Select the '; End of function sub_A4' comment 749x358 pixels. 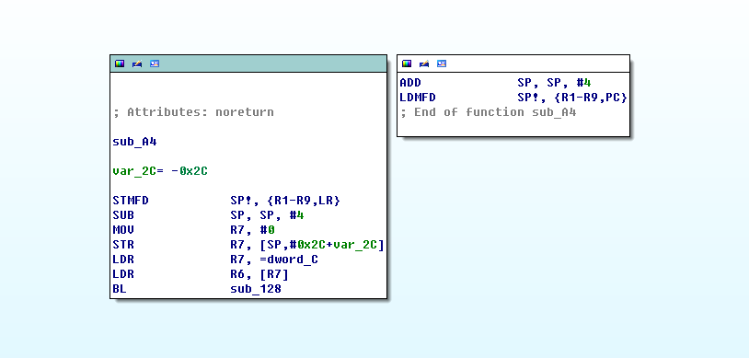[x=489, y=112]
